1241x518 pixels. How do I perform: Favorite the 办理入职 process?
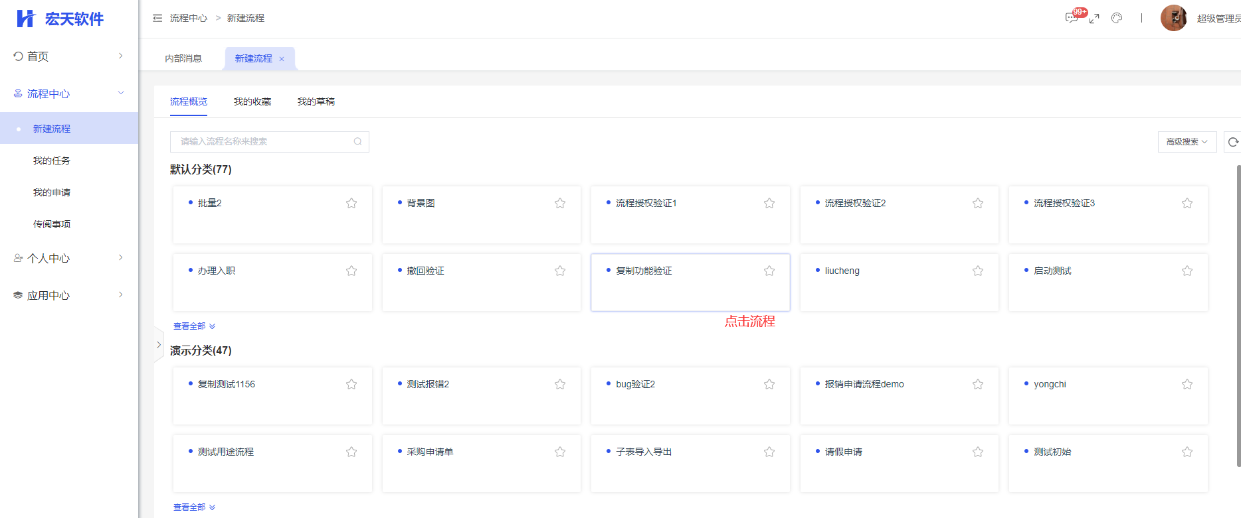pyautogui.click(x=351, y=271)
